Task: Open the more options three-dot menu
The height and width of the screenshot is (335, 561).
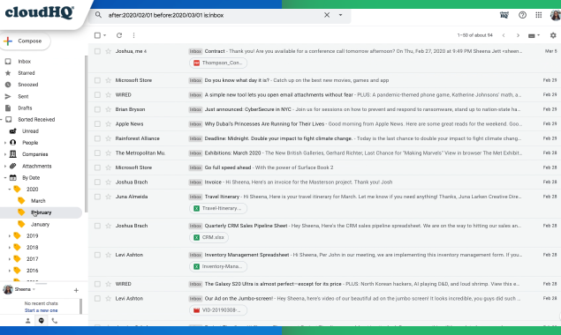Action: point(133,35)
